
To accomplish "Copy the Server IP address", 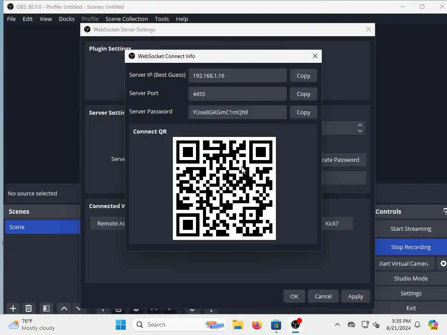I will tap(303, 76).
